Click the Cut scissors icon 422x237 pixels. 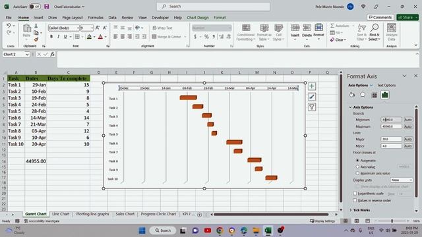click(x=36, y=26)
